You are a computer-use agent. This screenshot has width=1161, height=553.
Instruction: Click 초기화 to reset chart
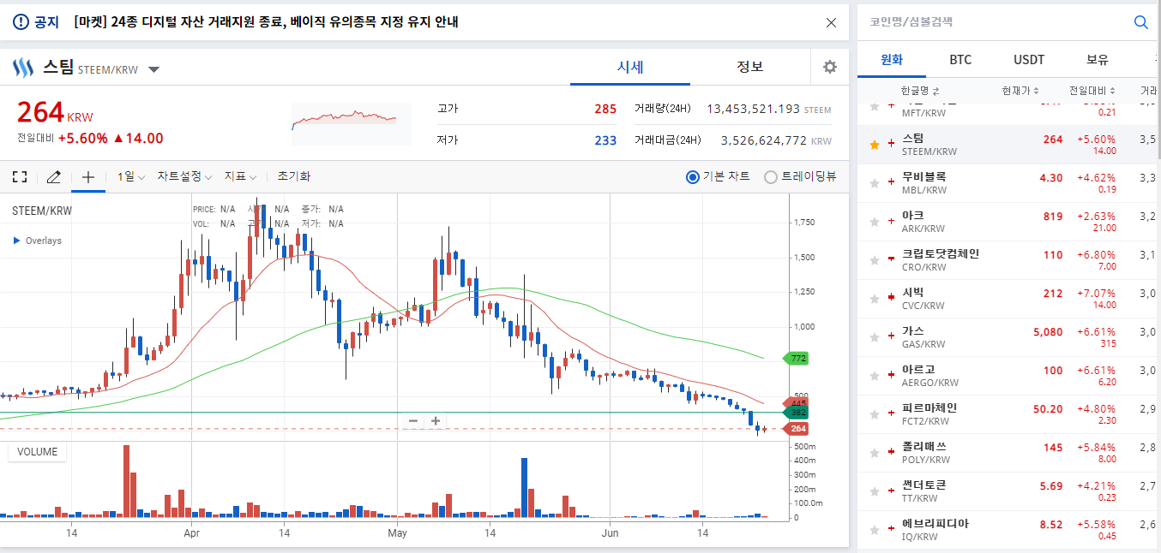pyautogui.click(x=293, y=176)
